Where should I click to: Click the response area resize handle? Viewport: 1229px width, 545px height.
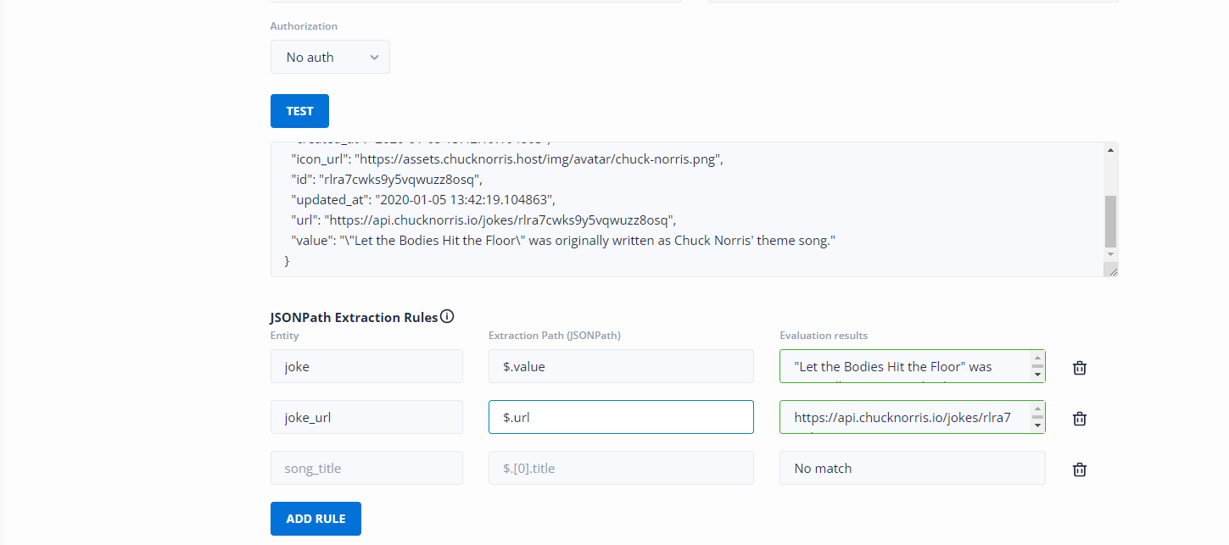tap(1111, 270)
